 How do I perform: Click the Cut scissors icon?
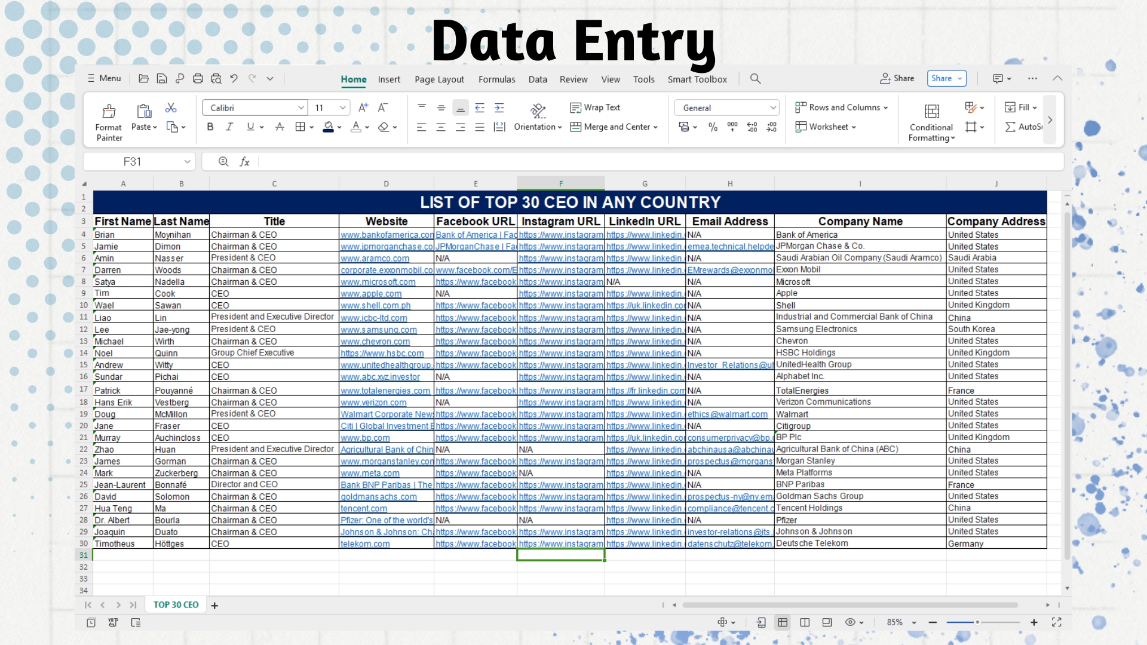(x=171, y=108)
